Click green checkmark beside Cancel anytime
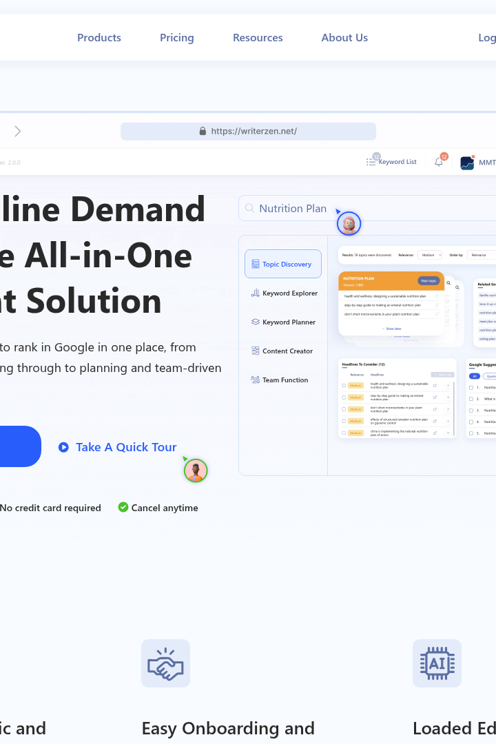Viewport: 496px width, 744px height. [x=123, y=507]
